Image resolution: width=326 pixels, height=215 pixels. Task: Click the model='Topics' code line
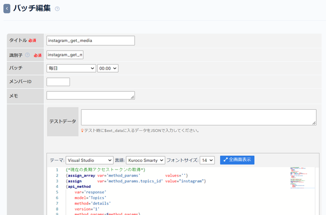tap(90, 198)
